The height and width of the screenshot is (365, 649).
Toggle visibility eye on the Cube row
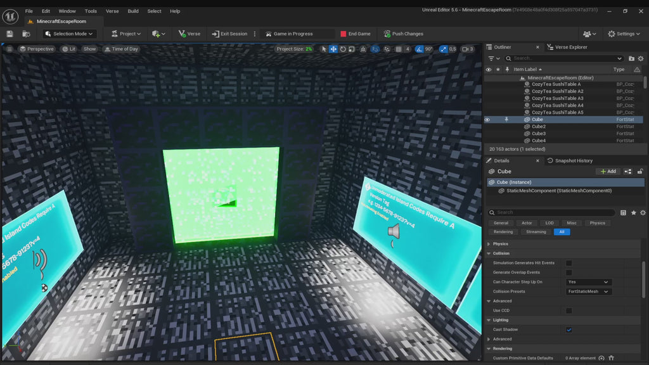tap(487, 120)
